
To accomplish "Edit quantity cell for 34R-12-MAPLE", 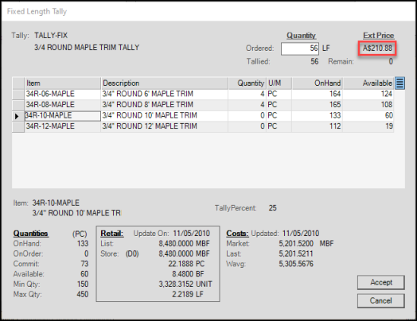I will [x=247, y=126].
